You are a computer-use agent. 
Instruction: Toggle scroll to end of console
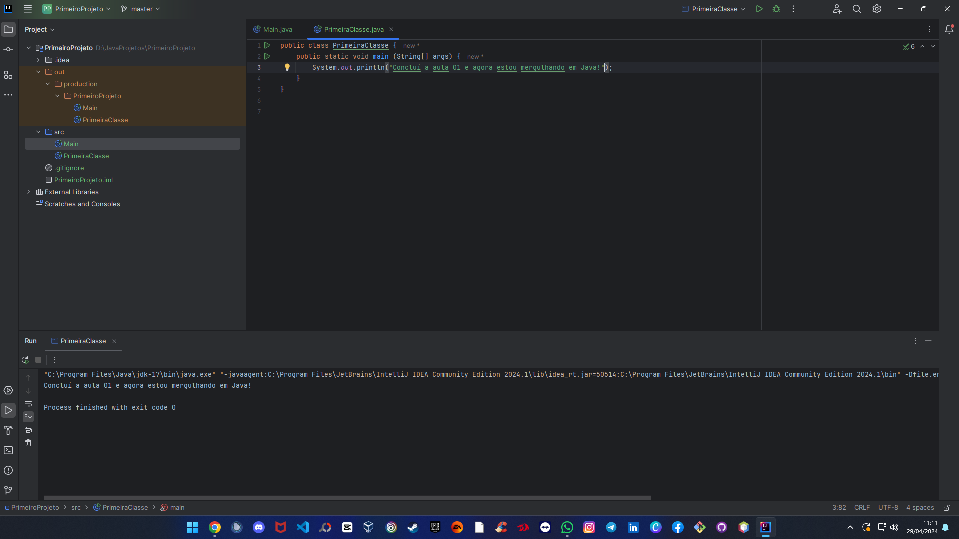pos(28,417)
